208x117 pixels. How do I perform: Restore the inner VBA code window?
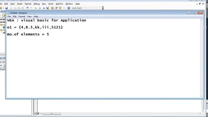pyautogui.click(x=200, y=4)
